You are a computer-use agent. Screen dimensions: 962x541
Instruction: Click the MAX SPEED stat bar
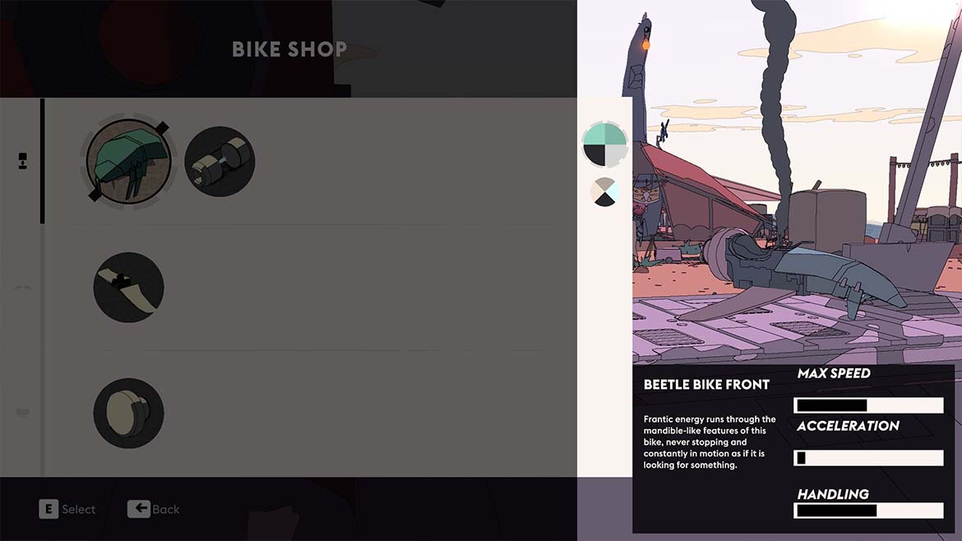pos(868,405)
